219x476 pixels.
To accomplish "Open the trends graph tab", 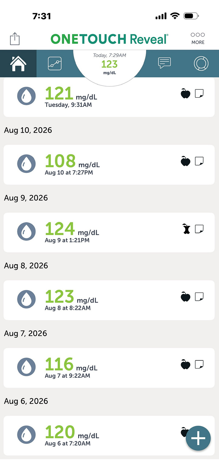I will pos(55,64).
